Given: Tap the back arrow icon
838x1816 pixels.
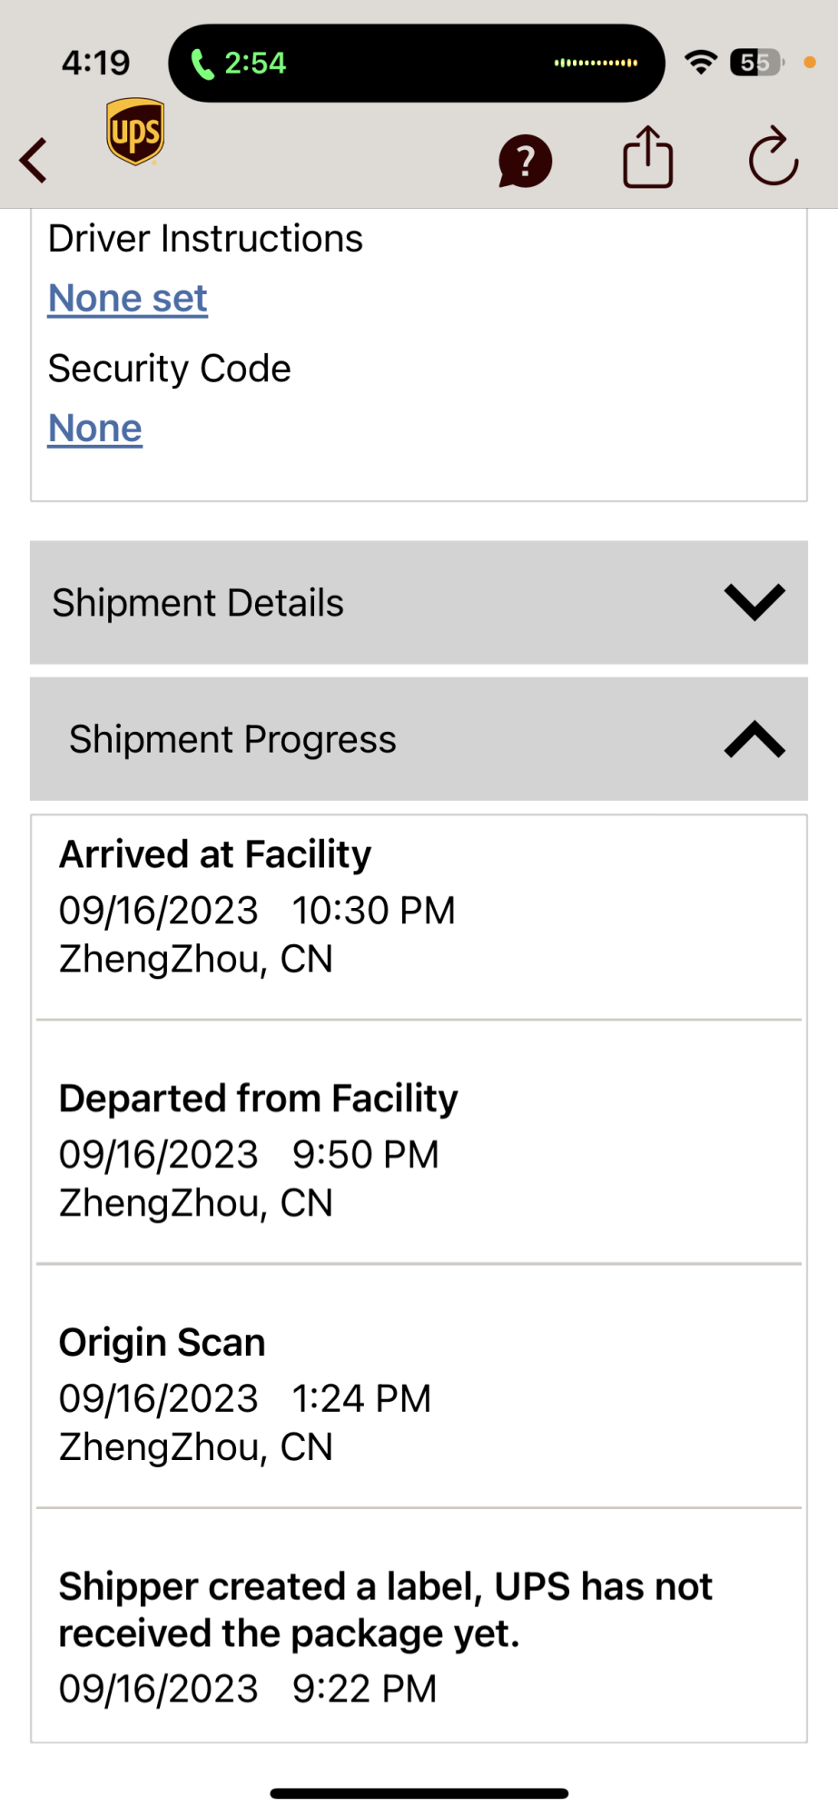Looking at the screenshot, I should 35,161.
